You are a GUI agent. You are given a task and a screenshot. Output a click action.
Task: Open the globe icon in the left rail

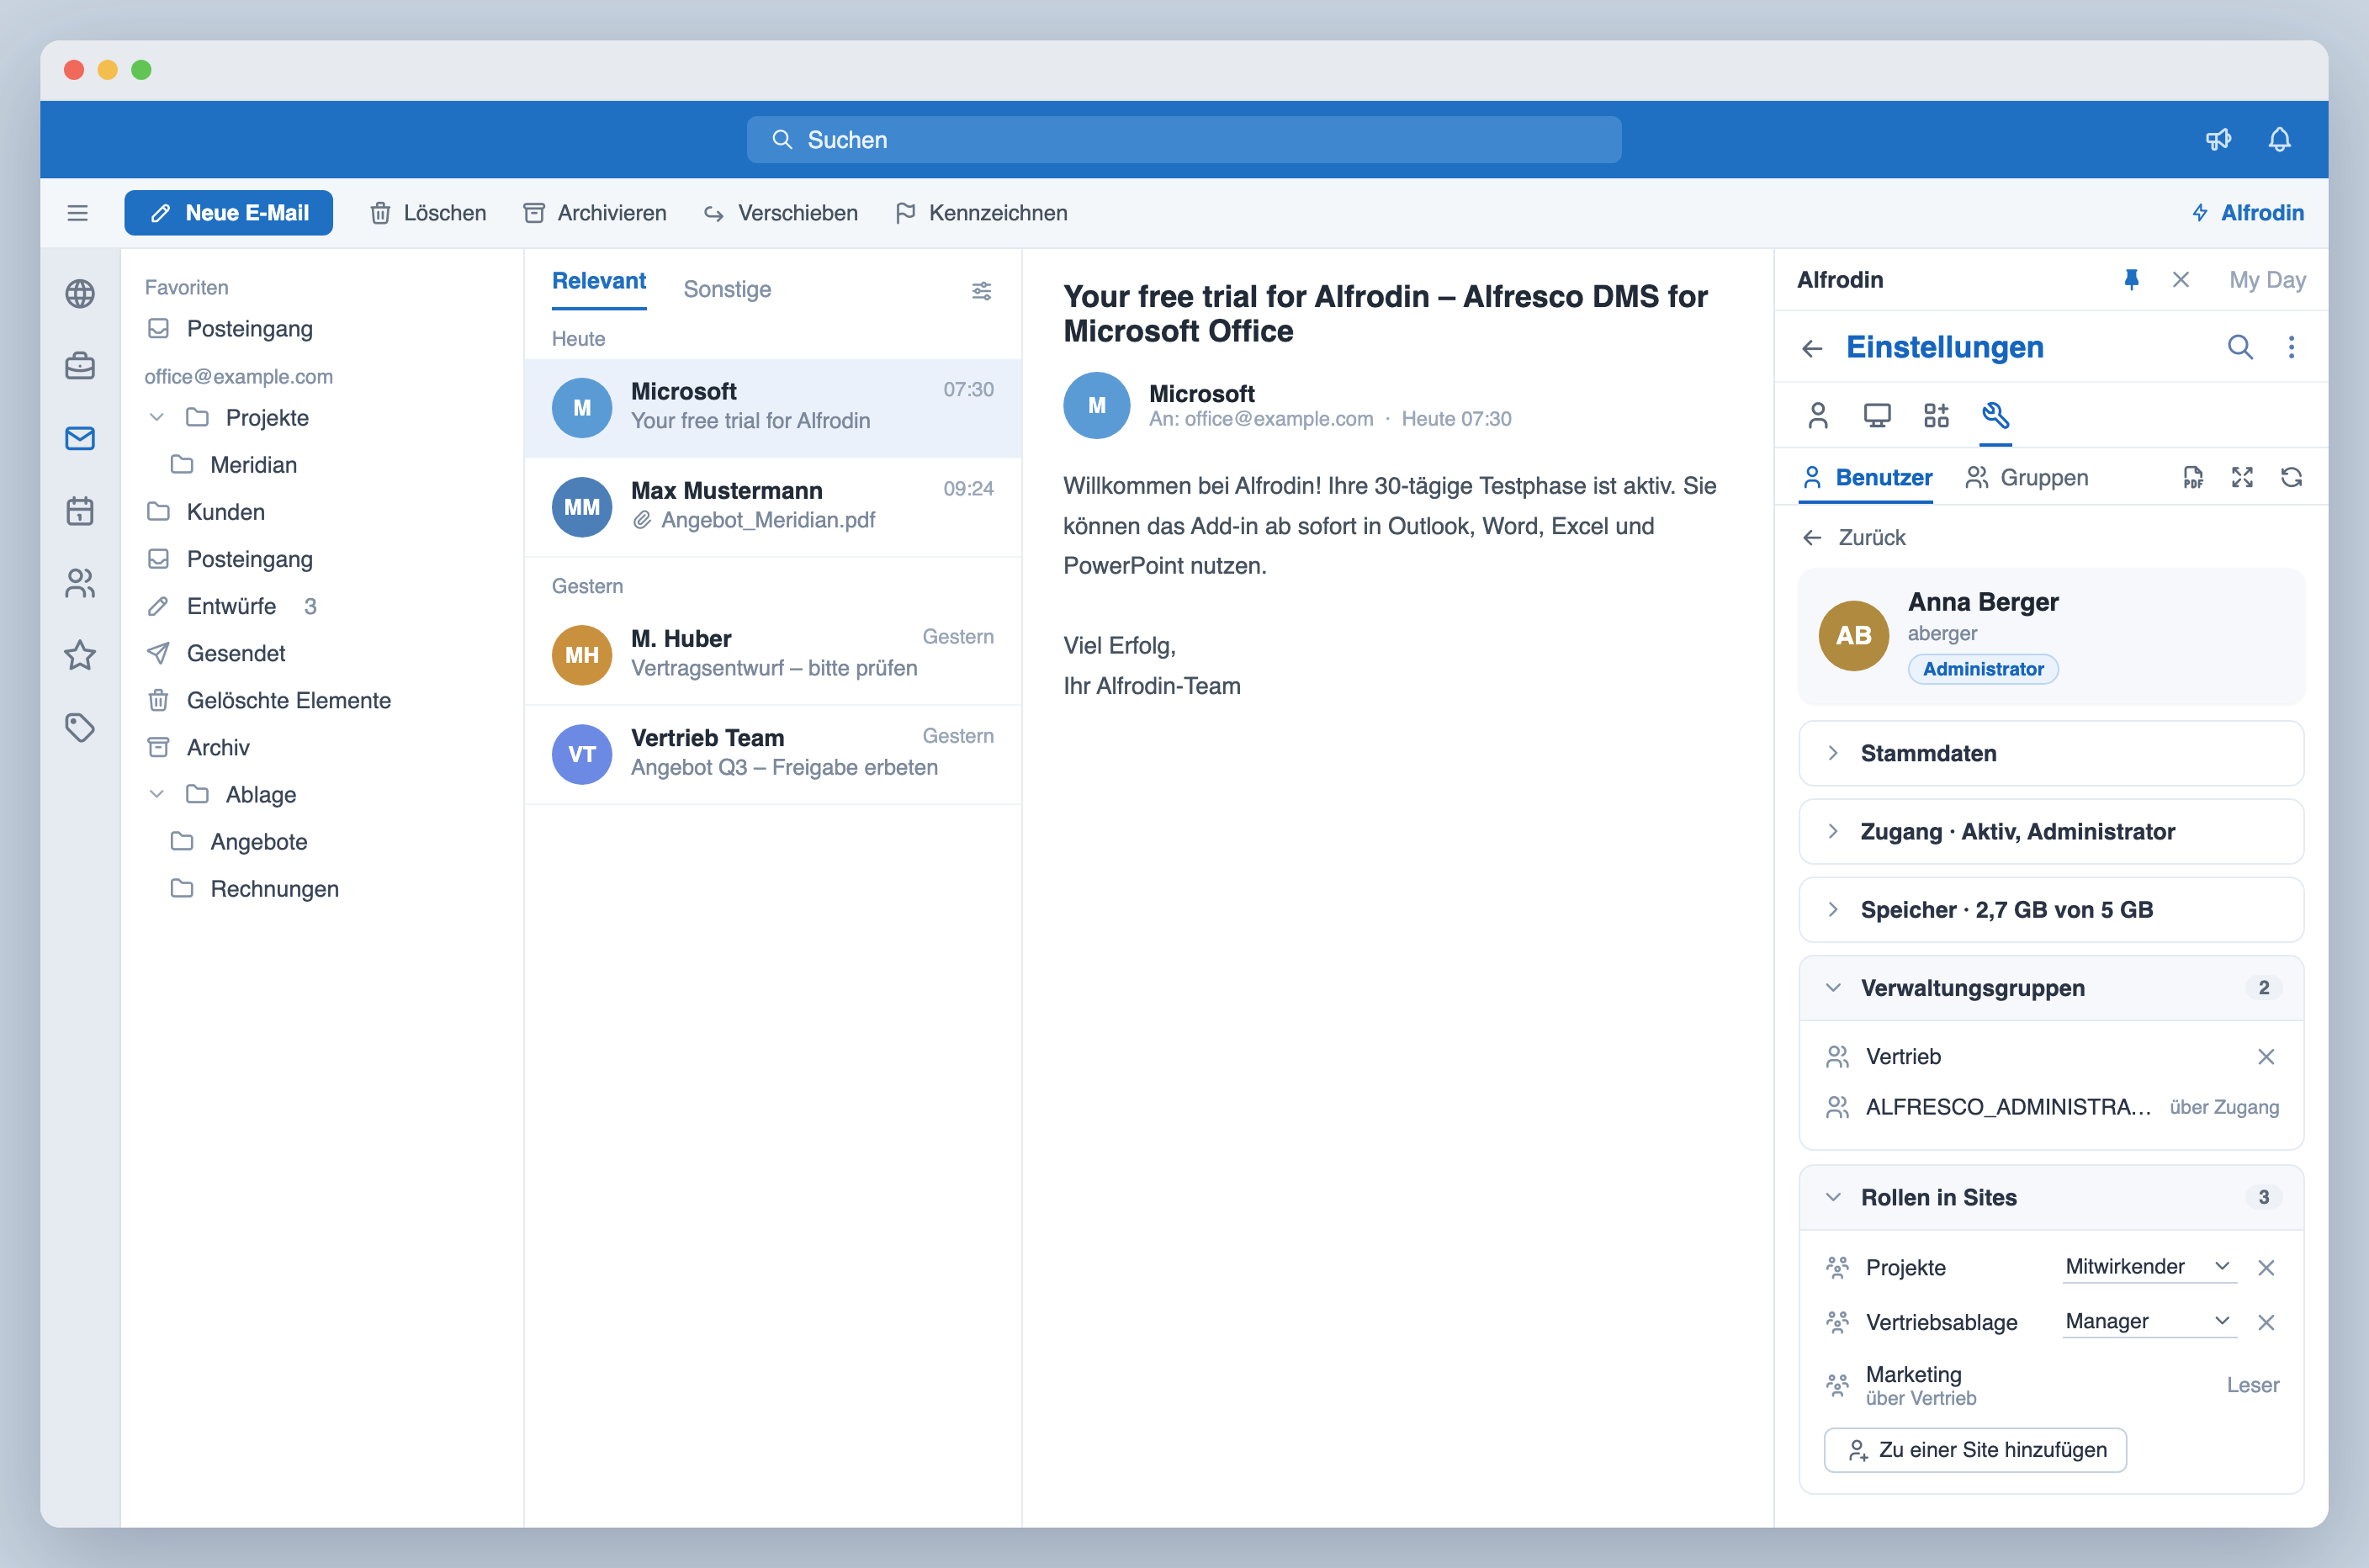[x=80, y=294]
